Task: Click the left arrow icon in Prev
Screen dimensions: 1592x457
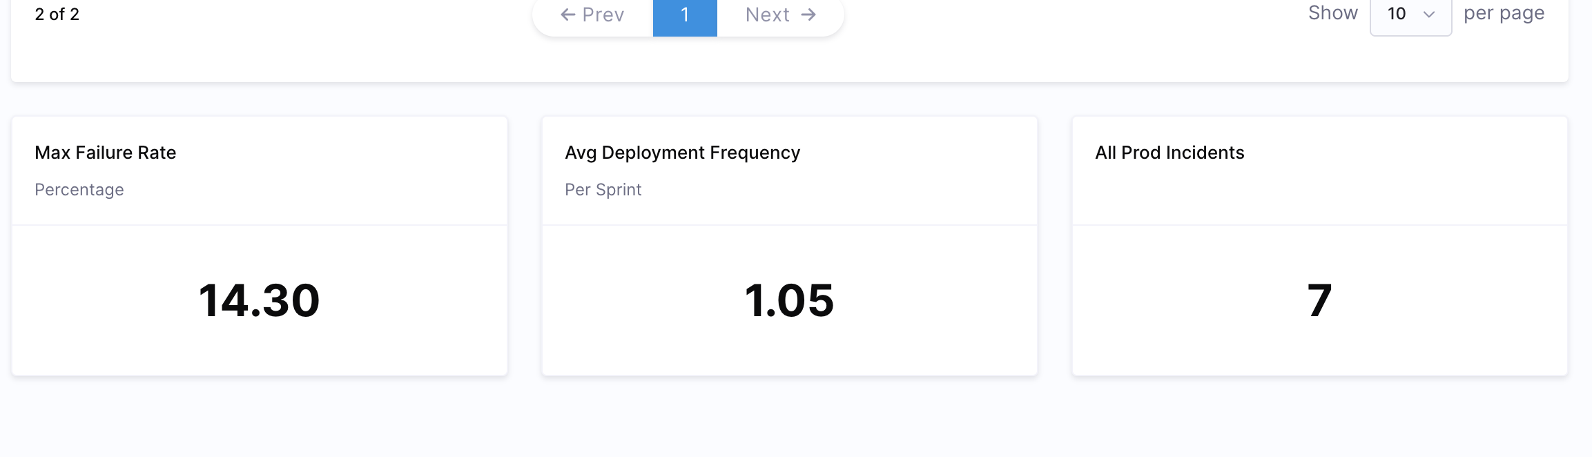Action: coord(567,14)
